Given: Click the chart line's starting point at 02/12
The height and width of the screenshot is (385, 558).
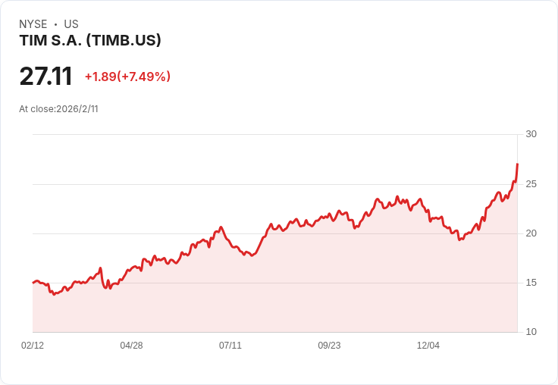Looking at the screenshot, I should coord(33,283).
